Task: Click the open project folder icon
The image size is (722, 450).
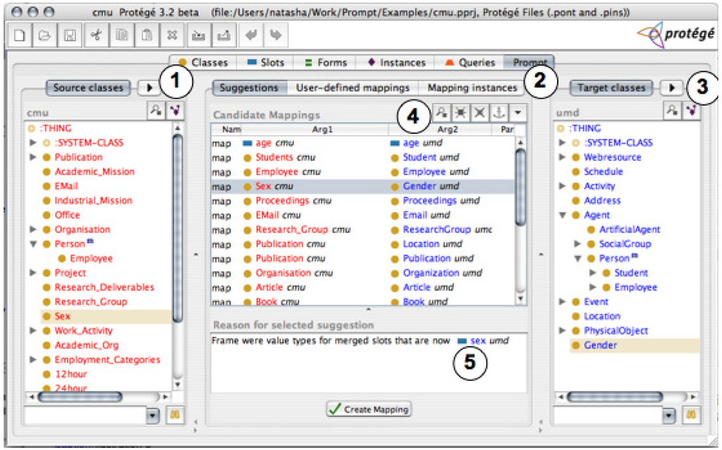Action: click(45, 35)
